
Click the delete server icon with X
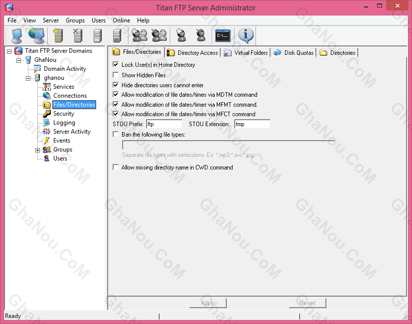pos(78,35)
